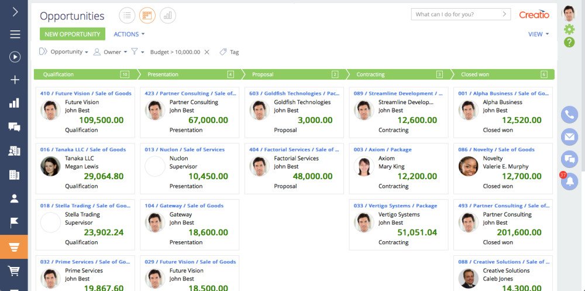The image size is (585, 291).
Task: Open the analytics chart view icon
Action: pos(168,15)
